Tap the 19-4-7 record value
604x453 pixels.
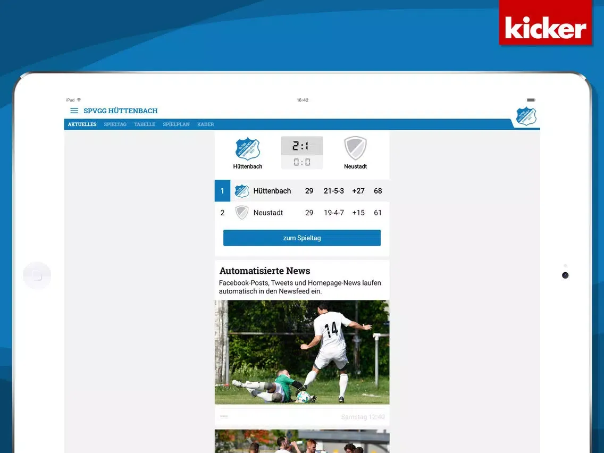[x=333, y=213]
